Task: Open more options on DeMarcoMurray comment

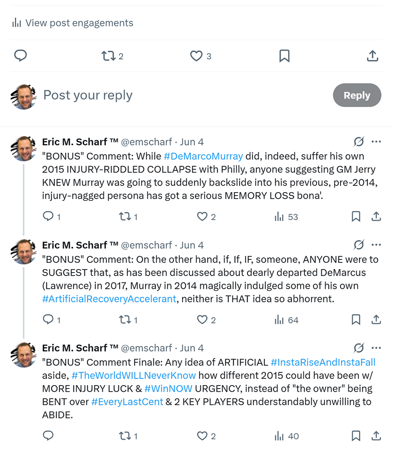Action: click(x=376, y=142)
